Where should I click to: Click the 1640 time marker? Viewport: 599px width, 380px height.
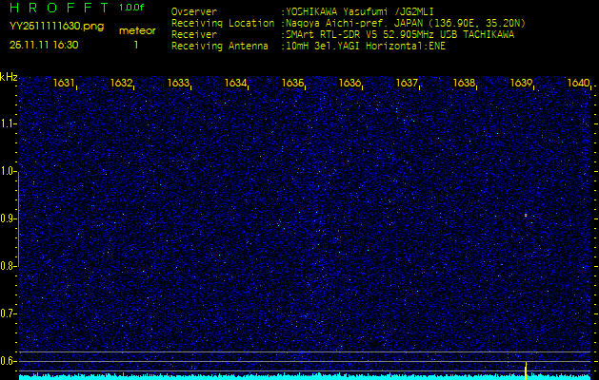(x=578, y=84)
